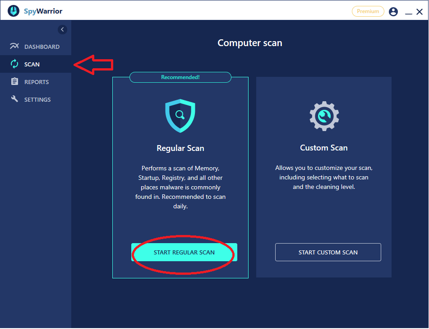Click the Premium badge button
Image resolution: width=429 pixels, height=329 pixels.
pyautogui.click(x=368, y=11)
